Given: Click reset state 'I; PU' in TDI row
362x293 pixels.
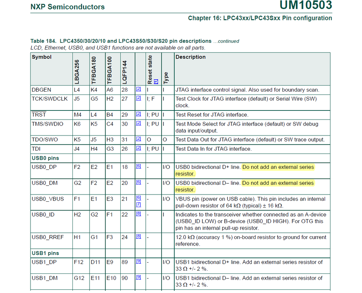Looking at the screenshot, I should coord(153,149).
